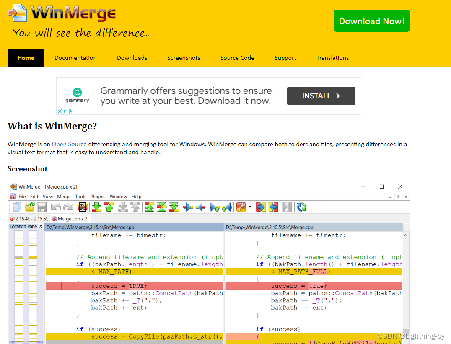
Task: Click the right file path header 2.15.5 Merge.cpp
Action: 314,227
